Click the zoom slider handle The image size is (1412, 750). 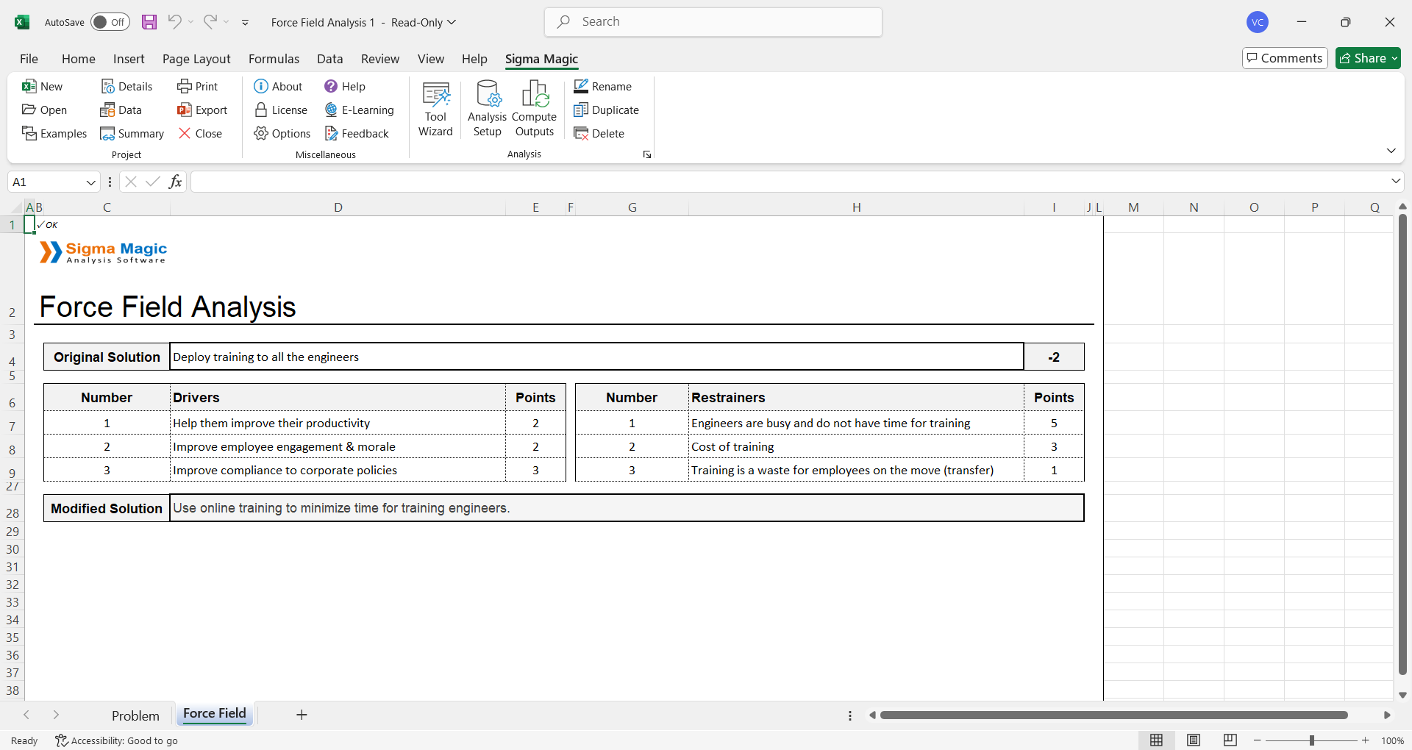pyautogui.click(x=1311, y=740)
